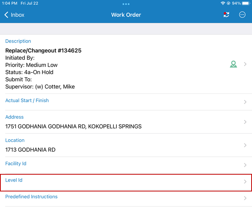252x209 pixels.
Task: Expand Predefined Instructions chevron
Action: pyautogui.click(x=245, y=198)
